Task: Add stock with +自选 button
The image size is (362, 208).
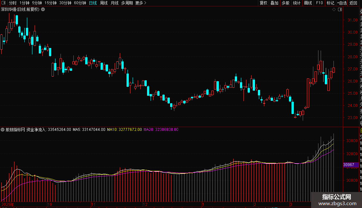Action: tap(342, 3)
